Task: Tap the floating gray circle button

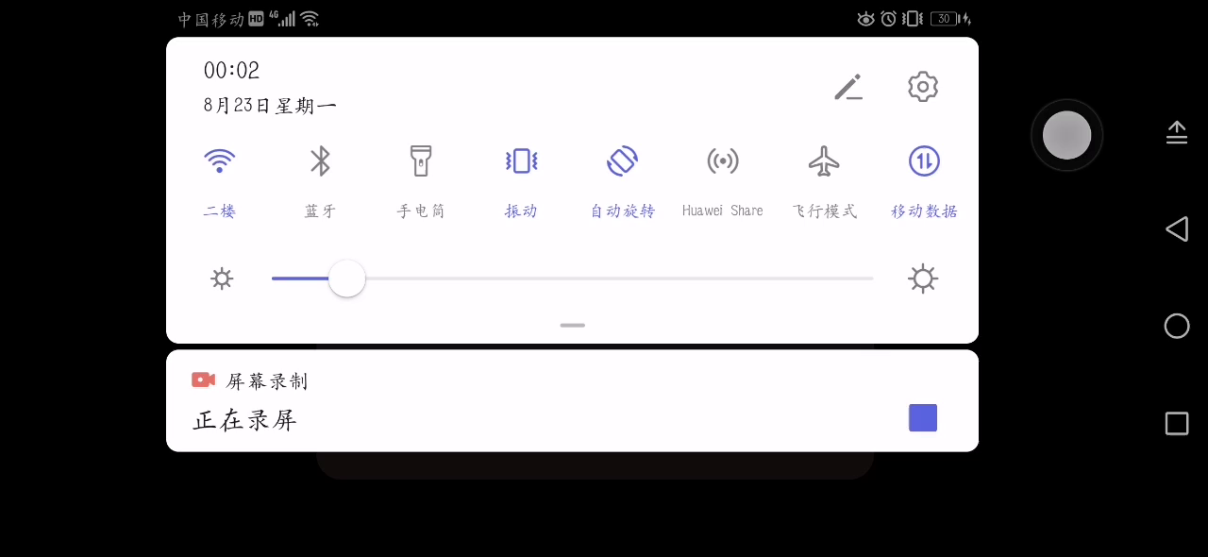Action: coord(1067,135)
